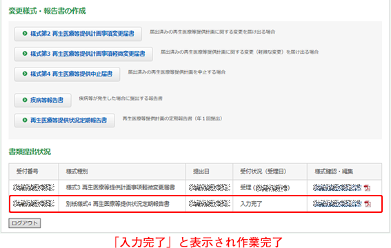Click green arrow icon on 様式第3 button
The height and width of the screenshot is (248, 391).
tap(25, 54)
